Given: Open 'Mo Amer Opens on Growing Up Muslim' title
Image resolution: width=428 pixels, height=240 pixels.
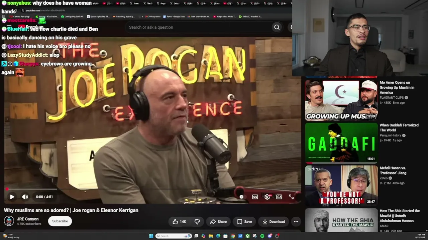Looking at the screenshot, I should (397, 87).
